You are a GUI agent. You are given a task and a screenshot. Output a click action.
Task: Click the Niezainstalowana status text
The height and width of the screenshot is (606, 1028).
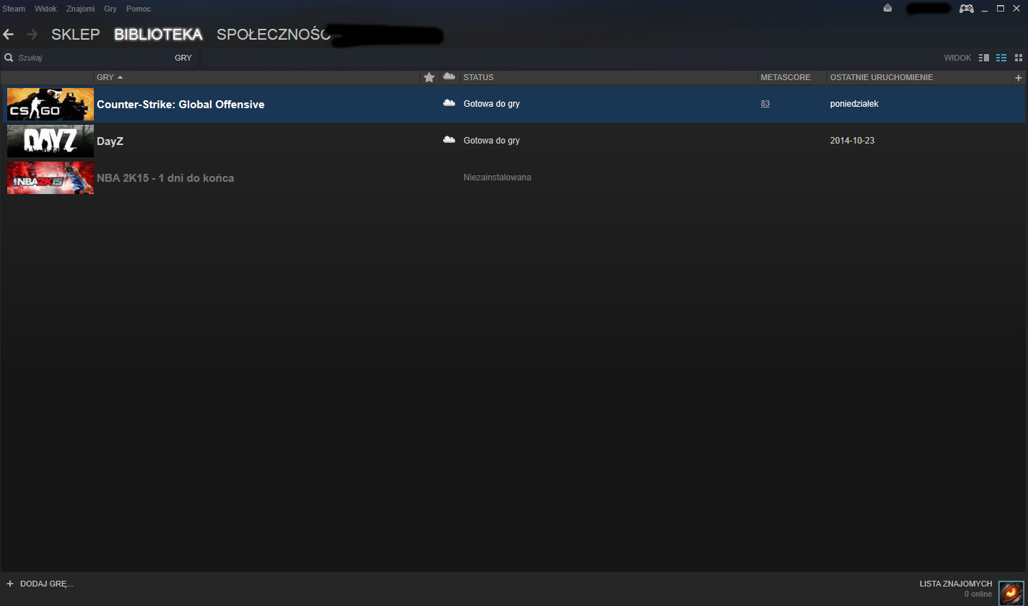click(497, 177)
